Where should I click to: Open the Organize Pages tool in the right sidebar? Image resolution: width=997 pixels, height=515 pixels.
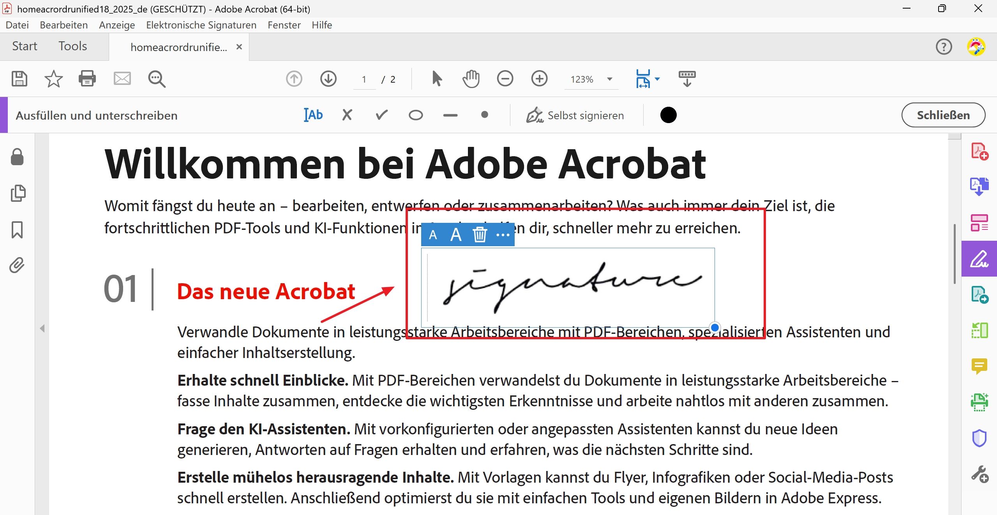point(979,223)
